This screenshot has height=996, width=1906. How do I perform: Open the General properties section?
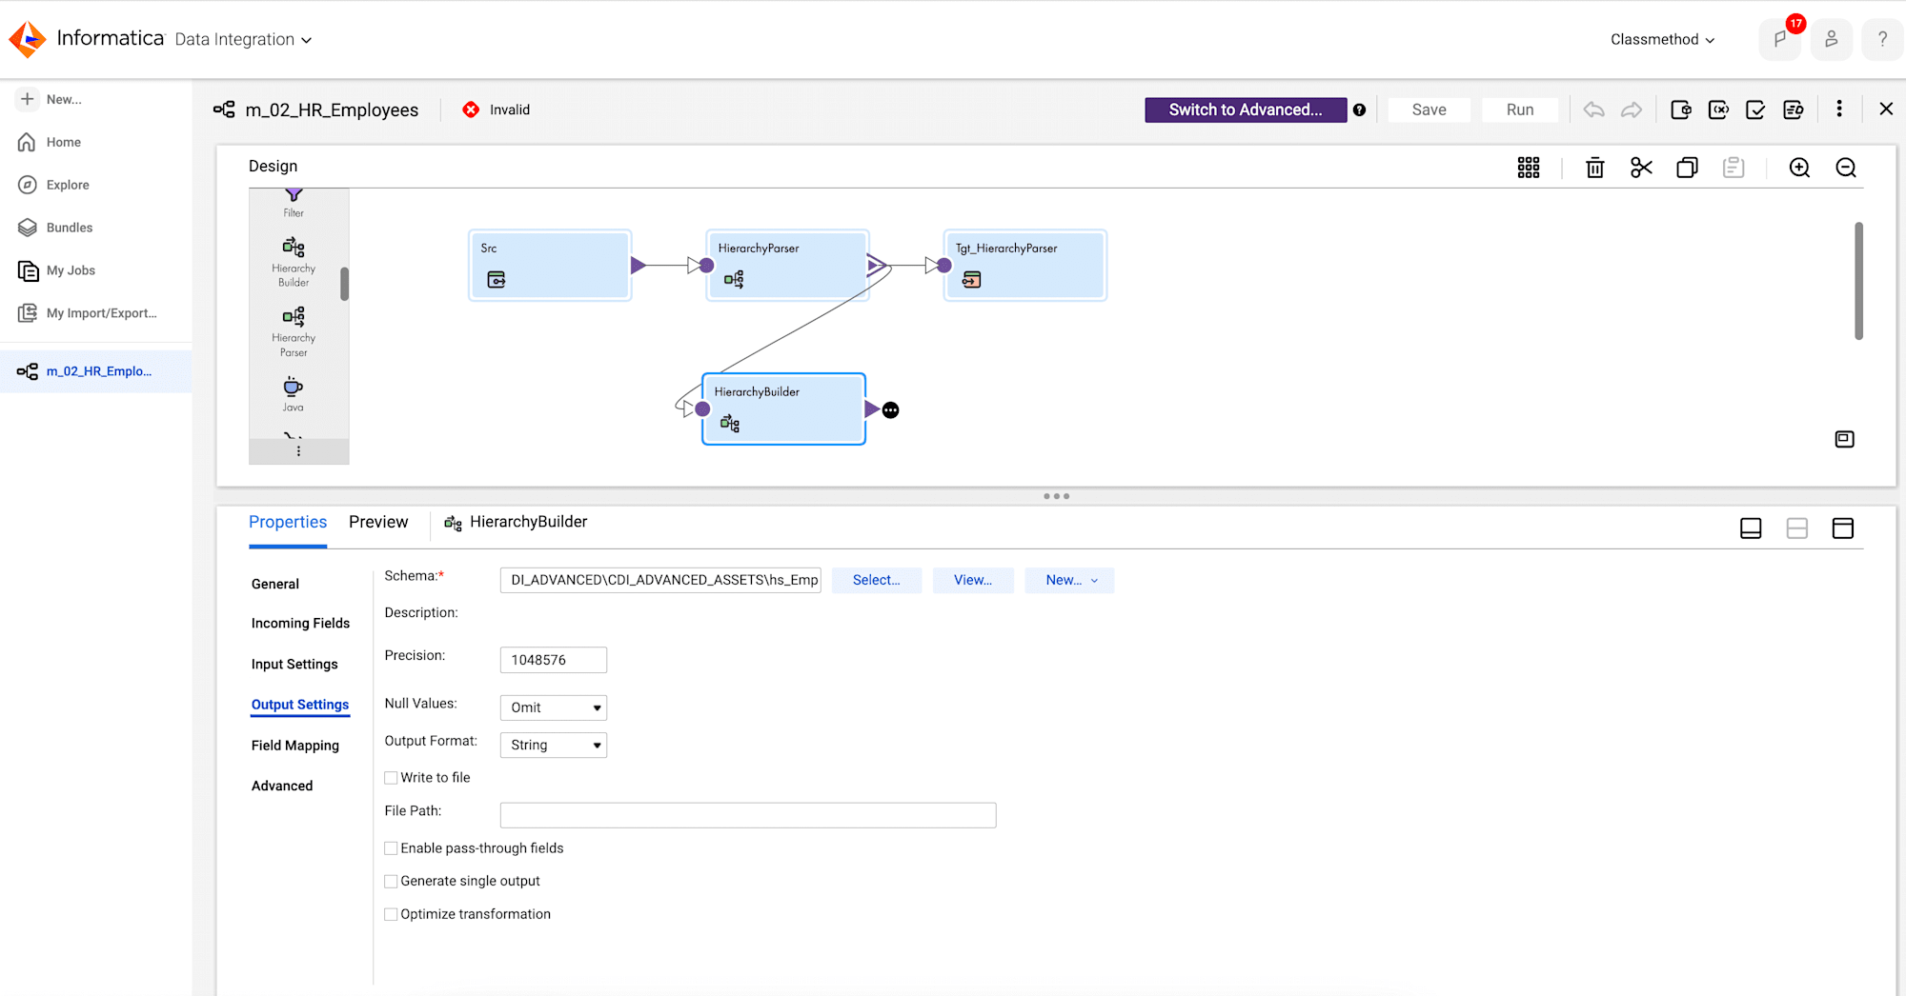point(275,584)
